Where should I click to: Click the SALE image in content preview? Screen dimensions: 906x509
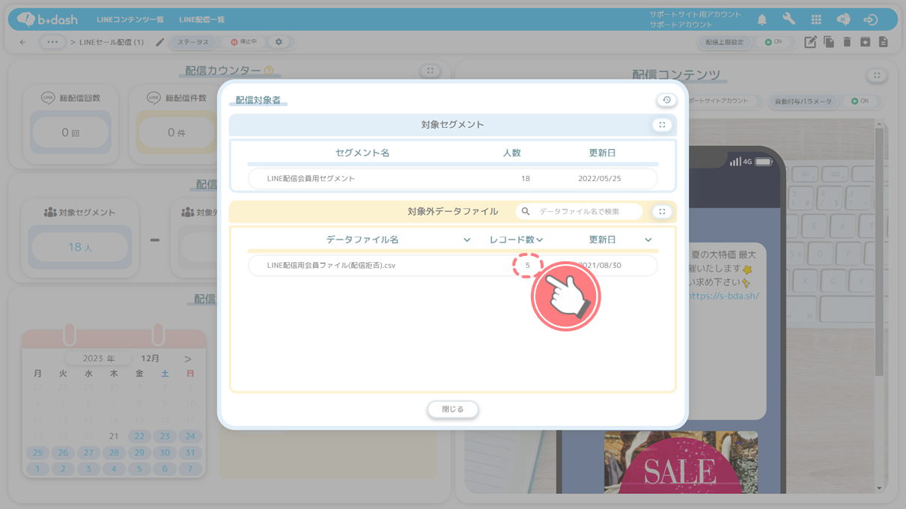pyautogui.click(x=681, y=462)
